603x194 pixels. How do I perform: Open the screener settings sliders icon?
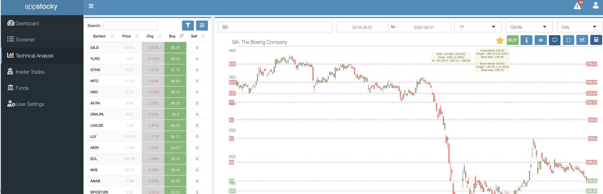pyautogui.click(x=202, y=25)
